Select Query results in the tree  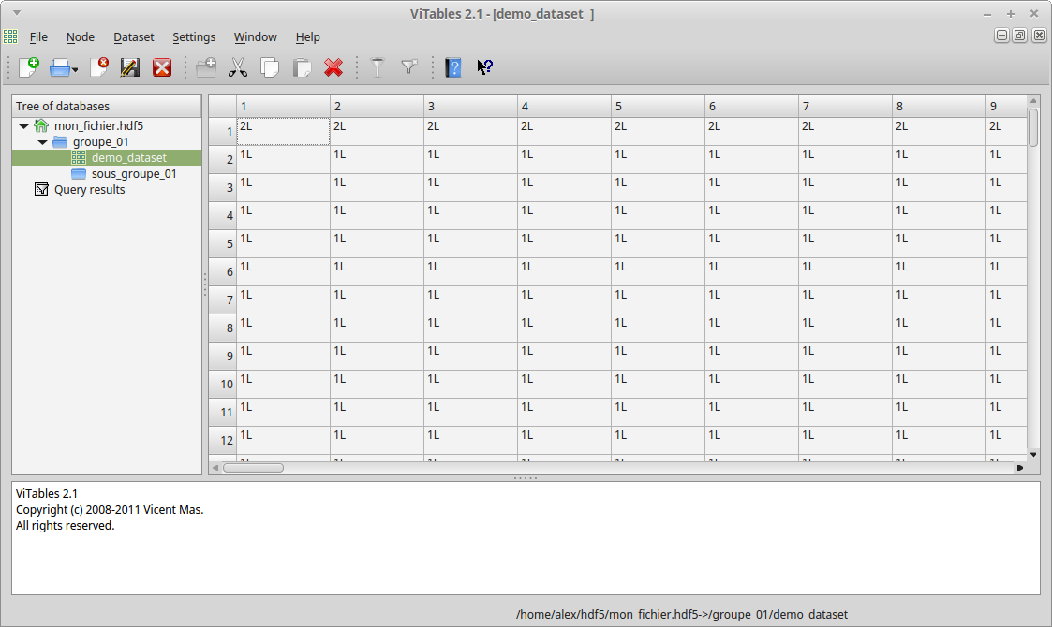pyautogui.click(x=89, y=190)
